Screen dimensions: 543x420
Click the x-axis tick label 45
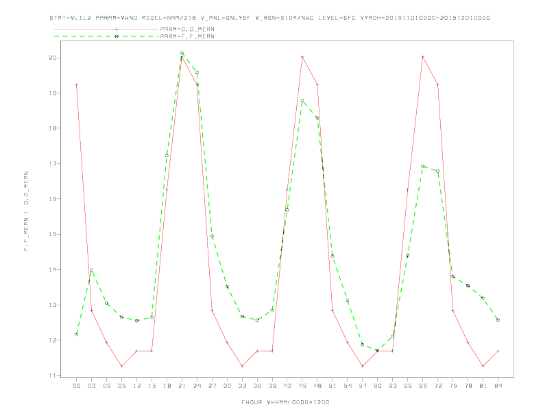[x=302, y=386]
